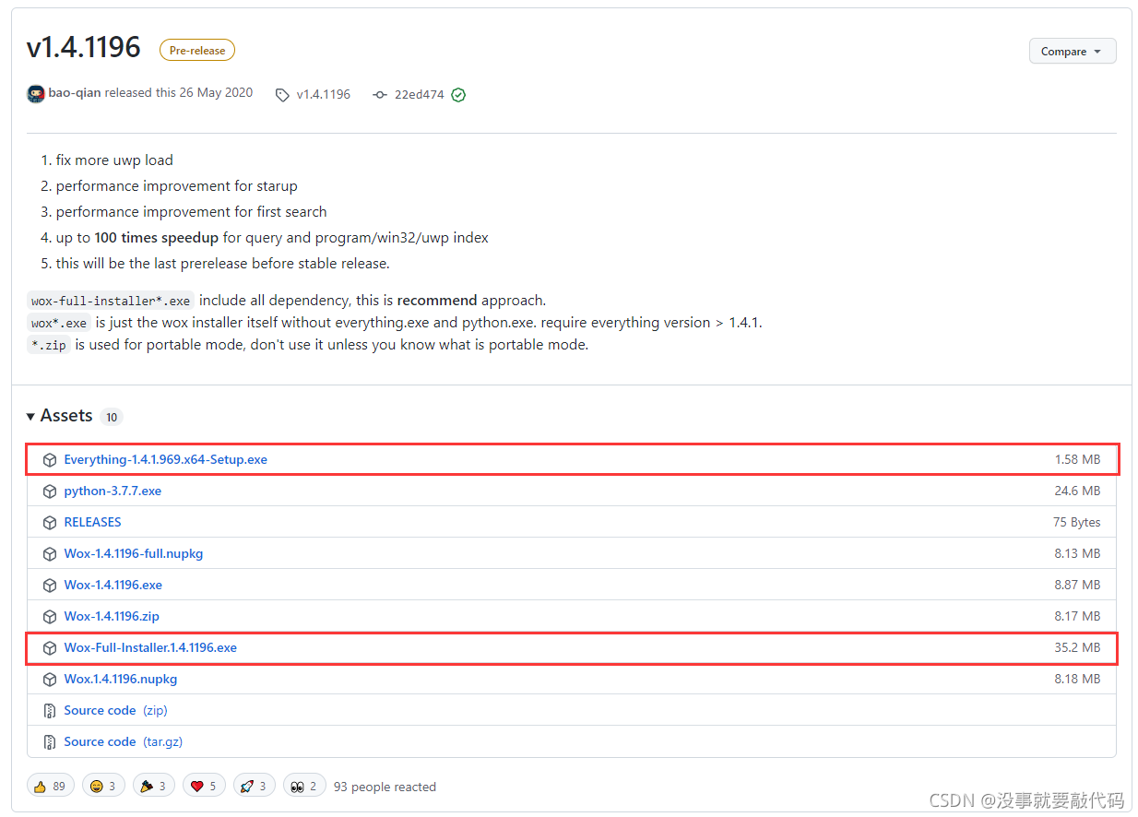Click the Assets count badge 10
The height and width of the screenshot is (817, 1138).
coord(112,418)
